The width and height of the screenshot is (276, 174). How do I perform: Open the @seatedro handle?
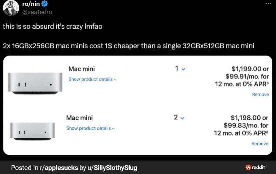click(x=37, y=12)
